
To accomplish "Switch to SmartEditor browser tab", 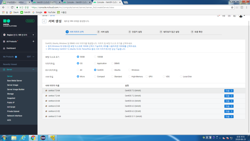I will [x=16, y=2].
